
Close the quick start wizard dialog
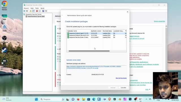pyautogui.click(x=128, y=12)
